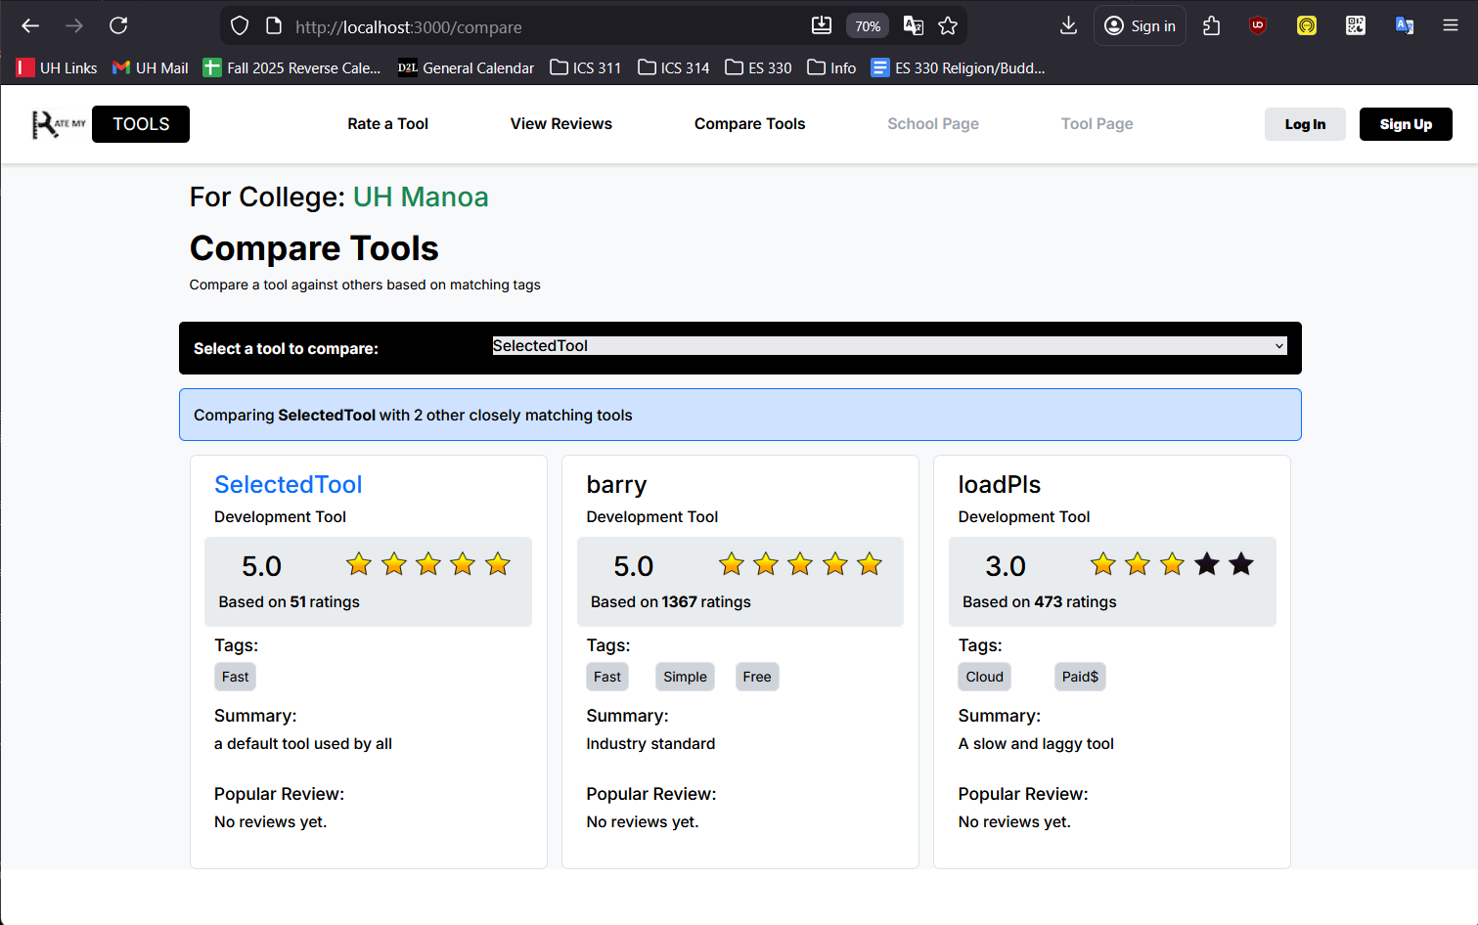Open View Reviews in navigation bar
Screen dimensions: 1478x925
560,124
